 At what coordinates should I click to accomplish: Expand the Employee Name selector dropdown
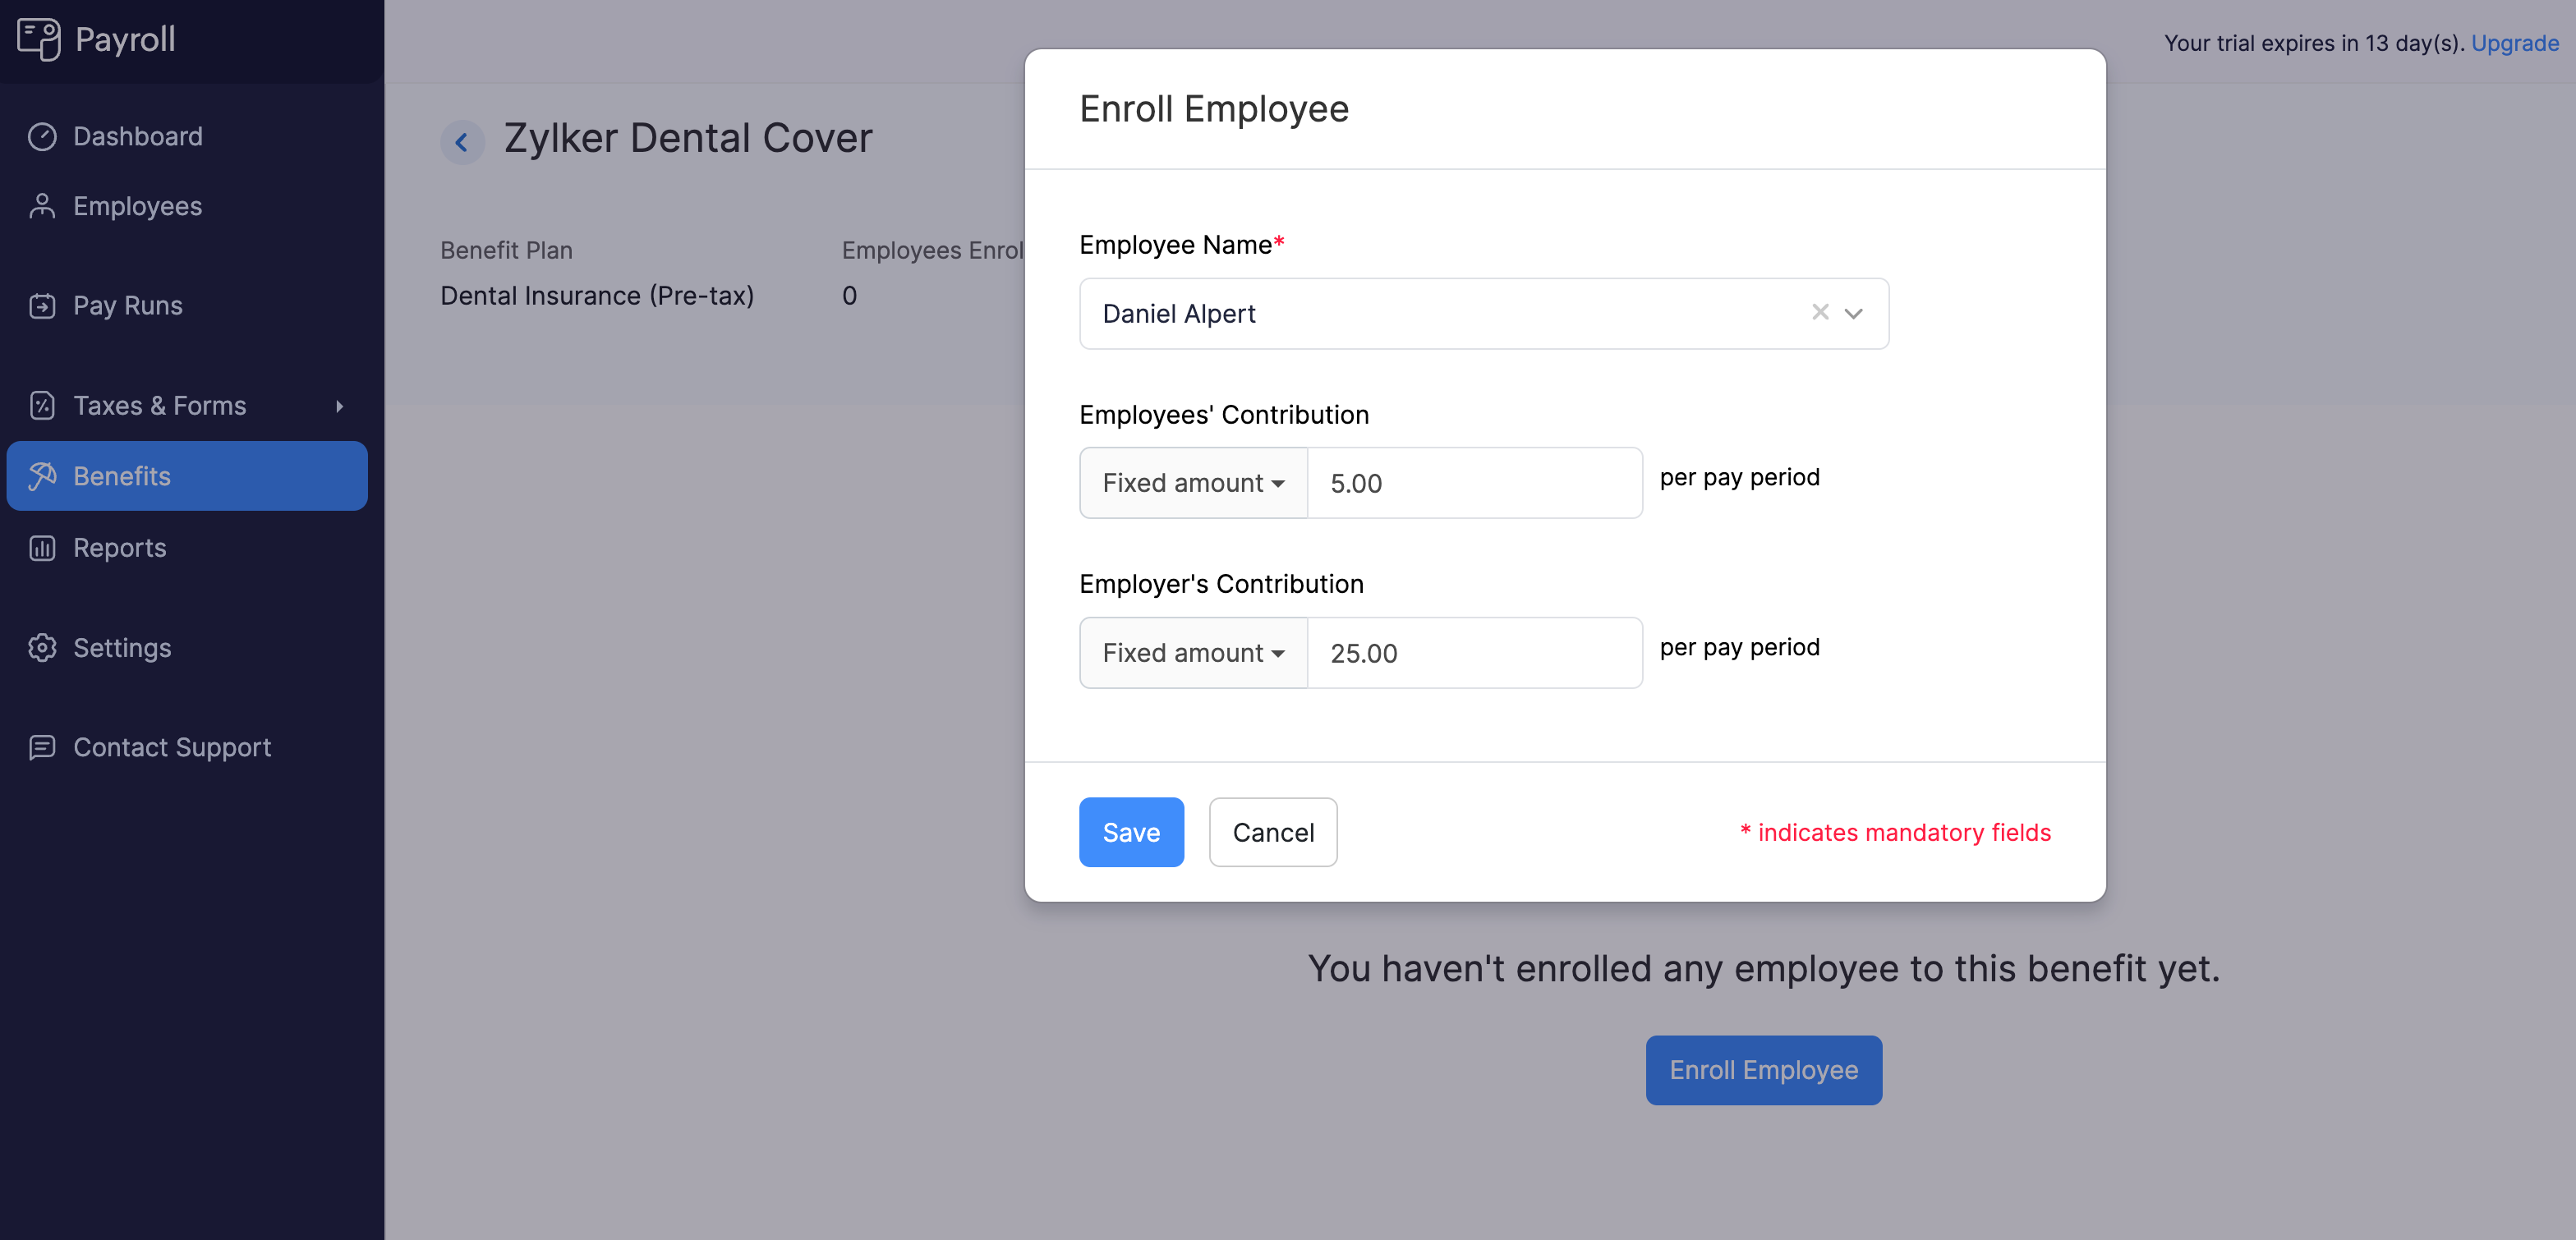pyautogui.click(x=1853, y=314)
